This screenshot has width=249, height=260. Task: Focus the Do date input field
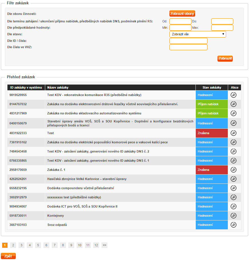[222, 21]
